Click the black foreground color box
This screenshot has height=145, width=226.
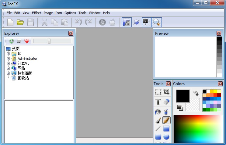[183, 96]
